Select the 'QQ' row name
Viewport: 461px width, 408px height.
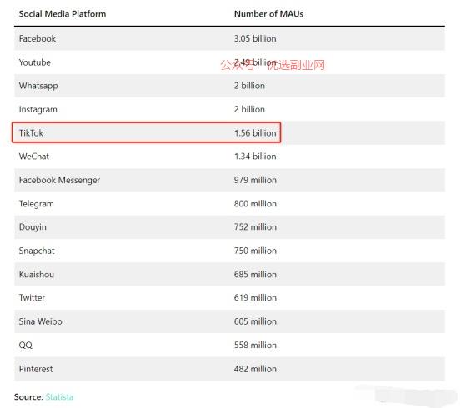[x=26, y=346]
